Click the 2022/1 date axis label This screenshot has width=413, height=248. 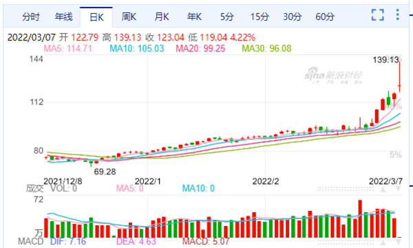pyautogui.click(x=147, y=181)
